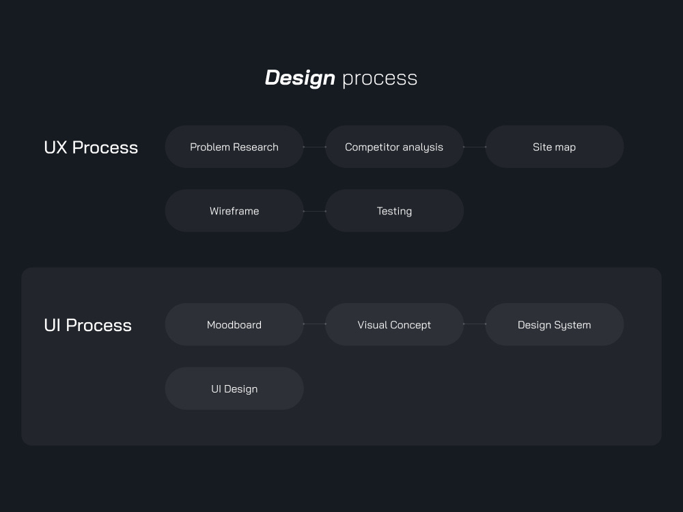This screenshot has height=512, width=683.
Task: Select the Wireframe step
Action: point(234,211)
